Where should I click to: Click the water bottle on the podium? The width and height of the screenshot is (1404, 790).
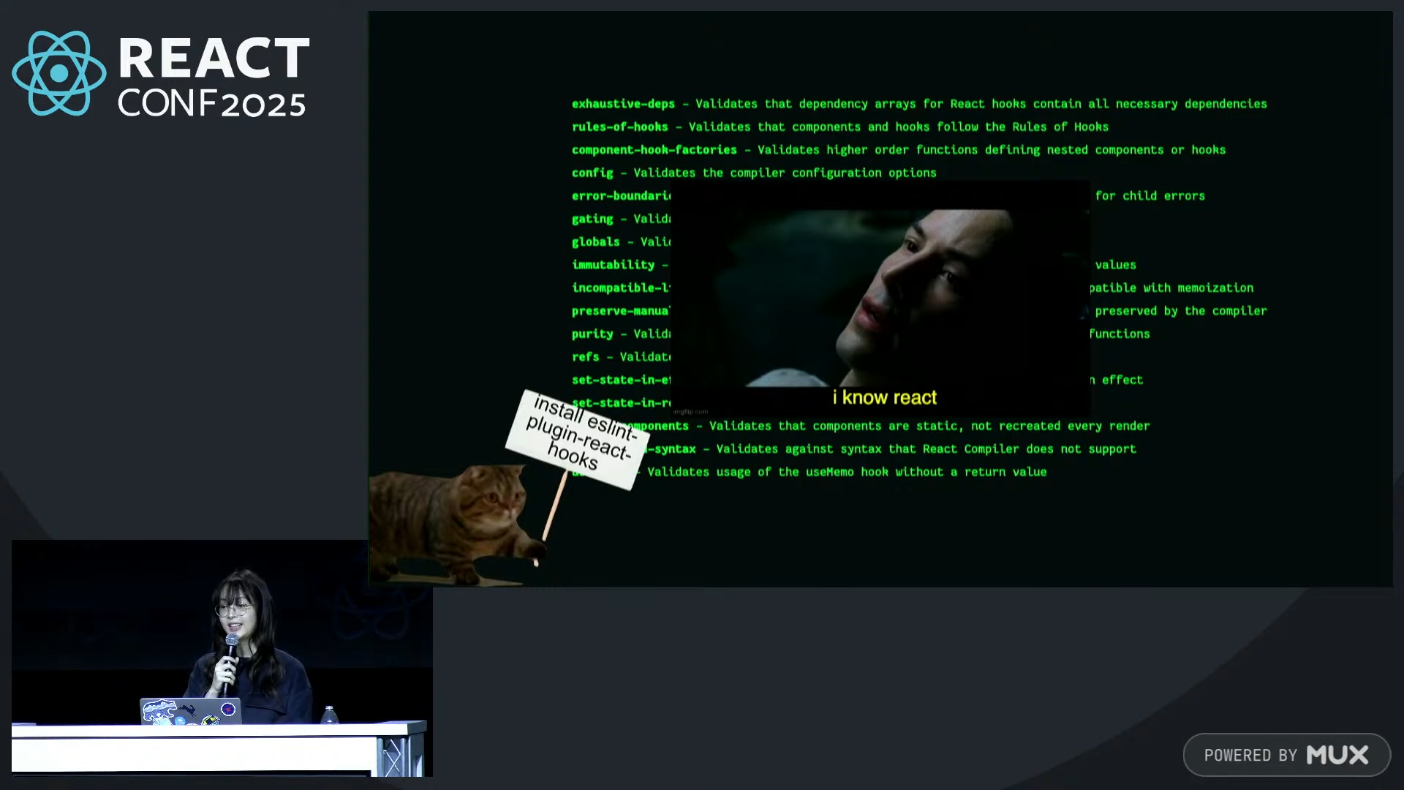pyautogui.click(x=330, y=715)
